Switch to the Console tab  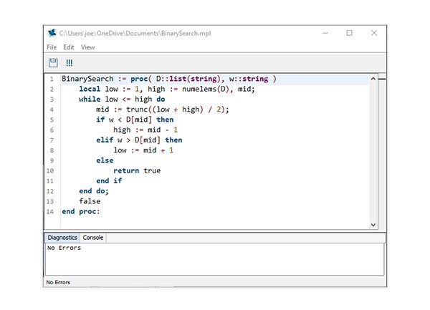click(93, 238)
